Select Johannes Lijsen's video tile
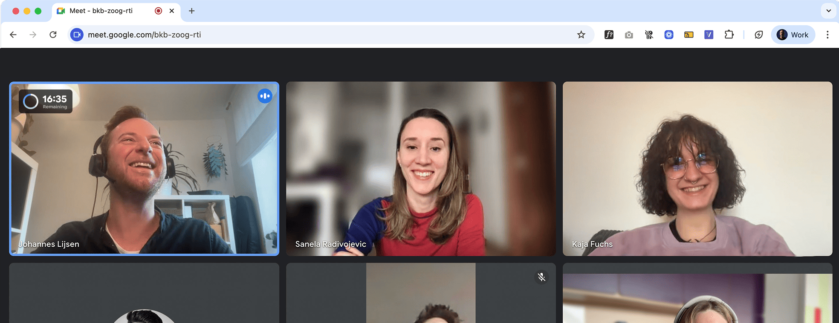Image resolution: width=839 pixels, height=323 pixels. [144, 169]
